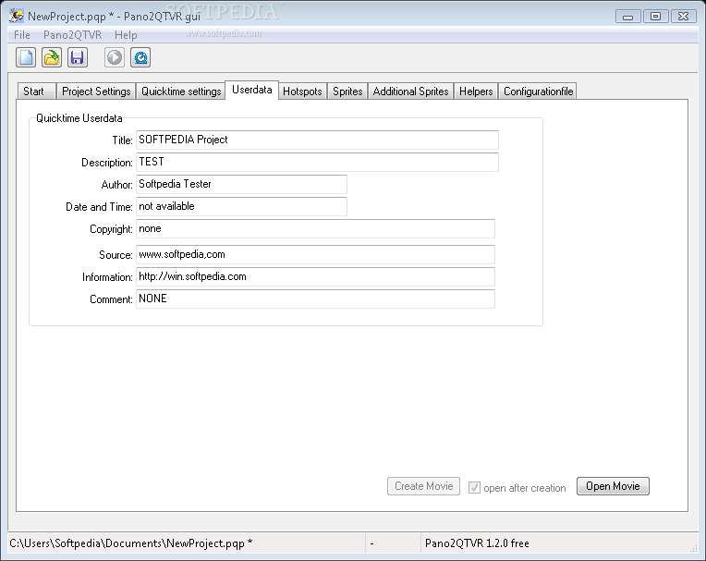This screenshot has width=706, height=561.
Task: Toggle the open after creation checkbox
Action: [474, 488]
